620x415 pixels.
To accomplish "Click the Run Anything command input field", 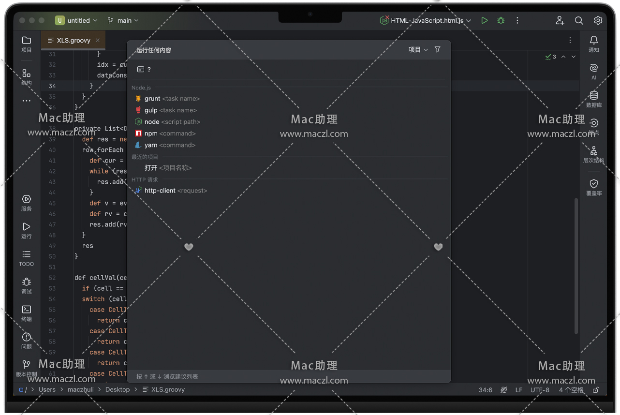I will click(x=290, y=70).
